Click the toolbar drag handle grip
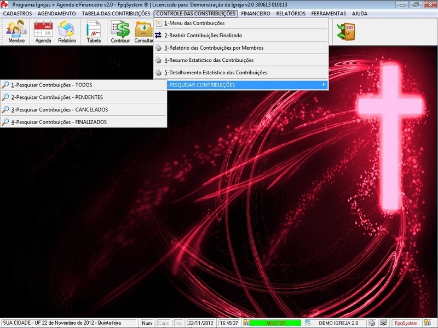The image size is (438, 328). (3, 32)
